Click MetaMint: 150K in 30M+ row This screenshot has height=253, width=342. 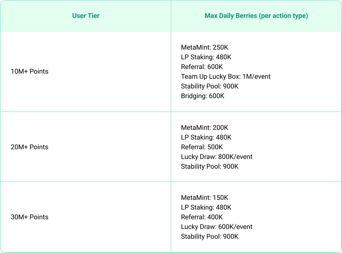point(205,198)
